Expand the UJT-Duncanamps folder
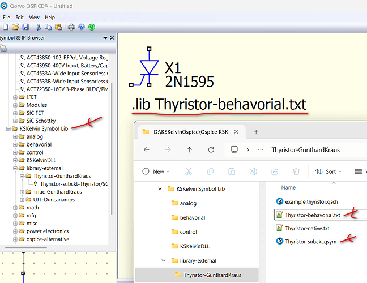367x283 pixels. (22, 200)
